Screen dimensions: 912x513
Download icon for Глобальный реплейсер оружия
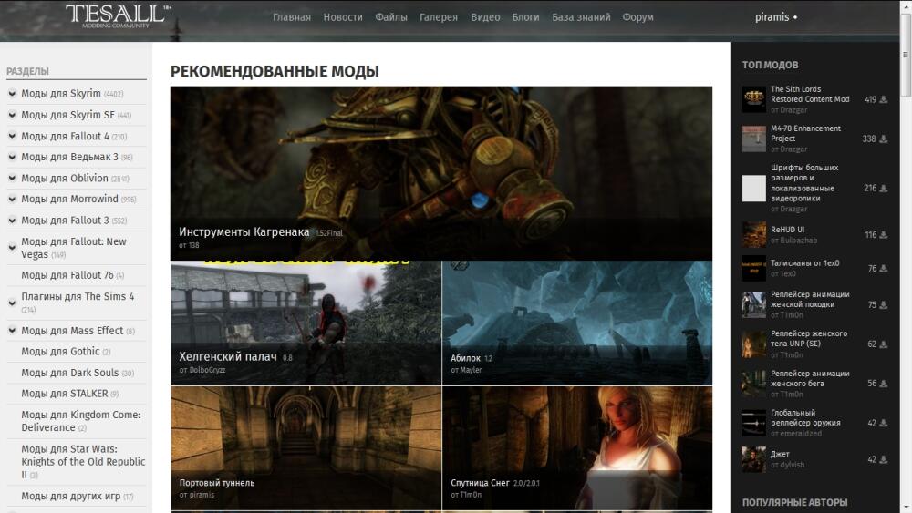pos(884,423)
